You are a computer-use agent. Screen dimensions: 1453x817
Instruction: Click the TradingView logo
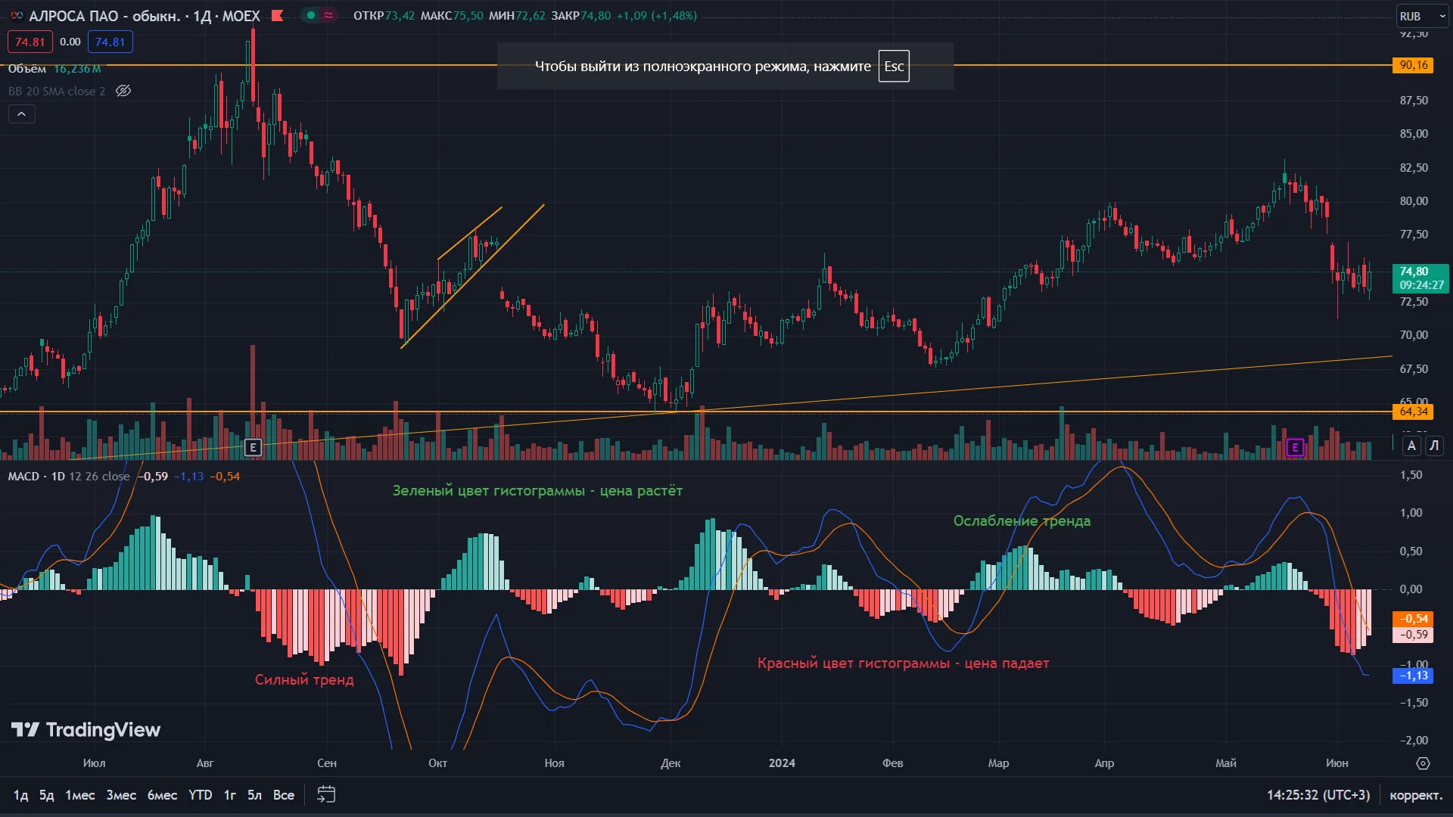86,730
